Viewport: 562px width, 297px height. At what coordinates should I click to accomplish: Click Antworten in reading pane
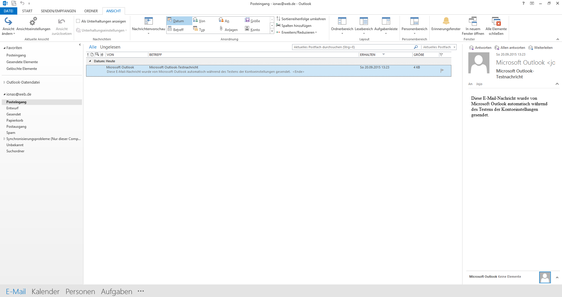click(x=480, y=48)
